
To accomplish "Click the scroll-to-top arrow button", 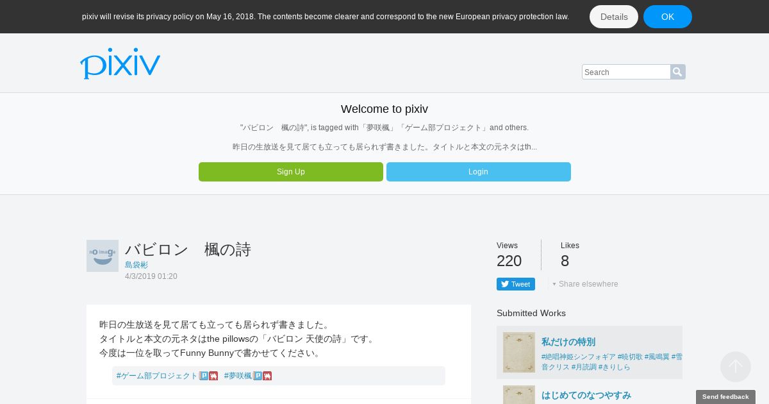I will pos(736,367).
